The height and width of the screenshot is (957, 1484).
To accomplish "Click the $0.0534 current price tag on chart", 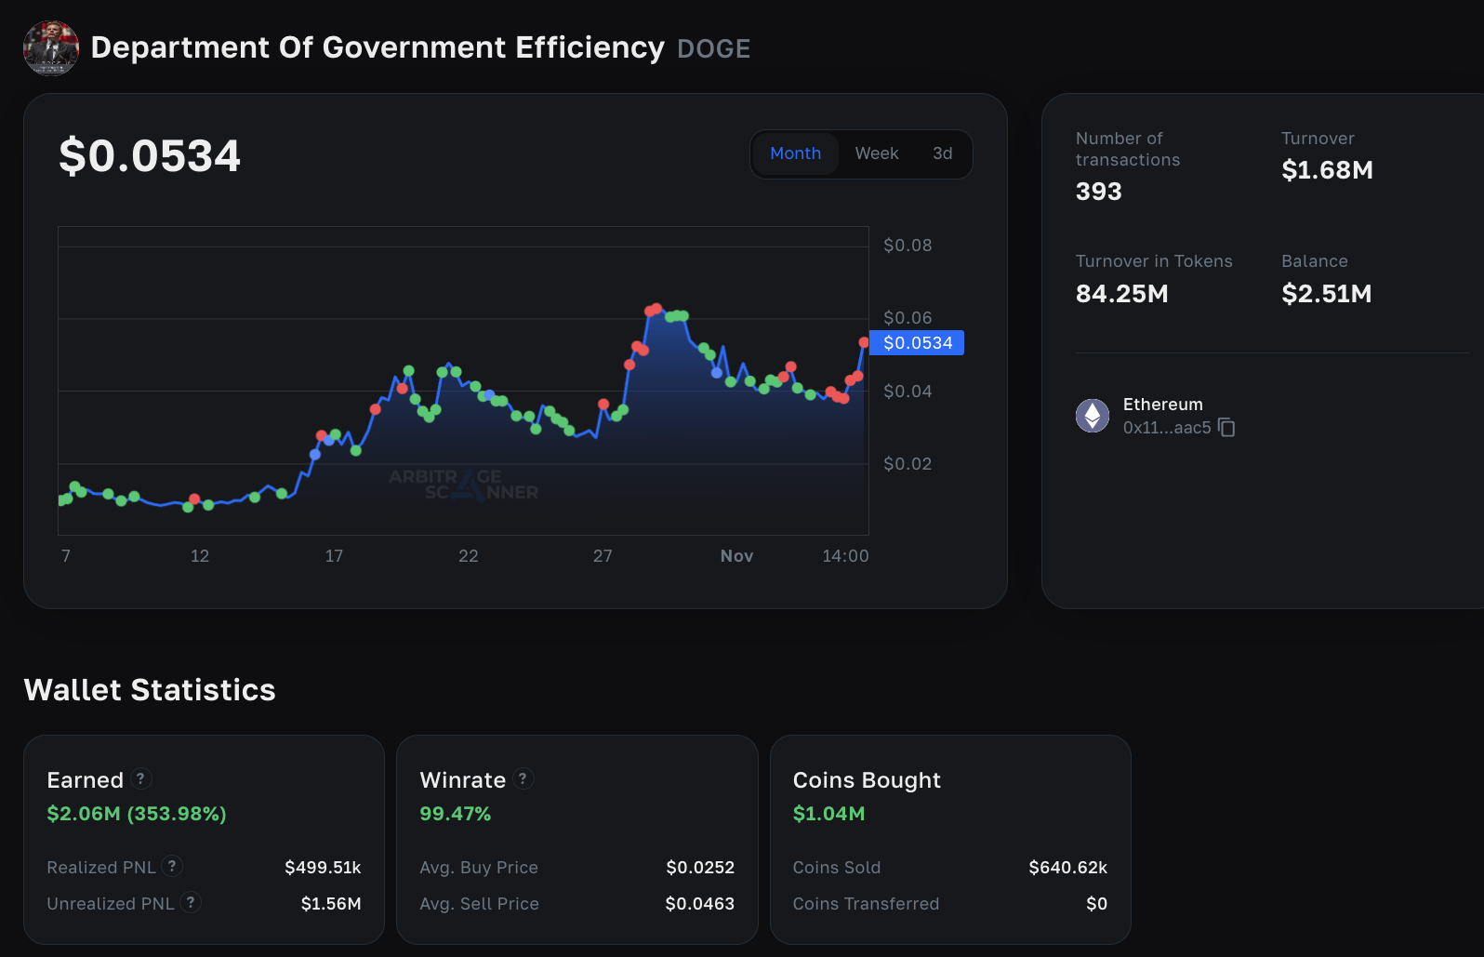I will point(917,343).
